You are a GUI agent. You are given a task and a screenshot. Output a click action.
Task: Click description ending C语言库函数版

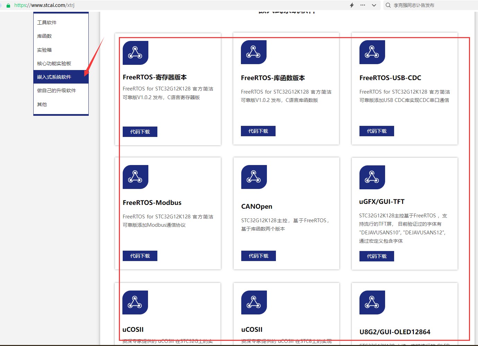286,96
